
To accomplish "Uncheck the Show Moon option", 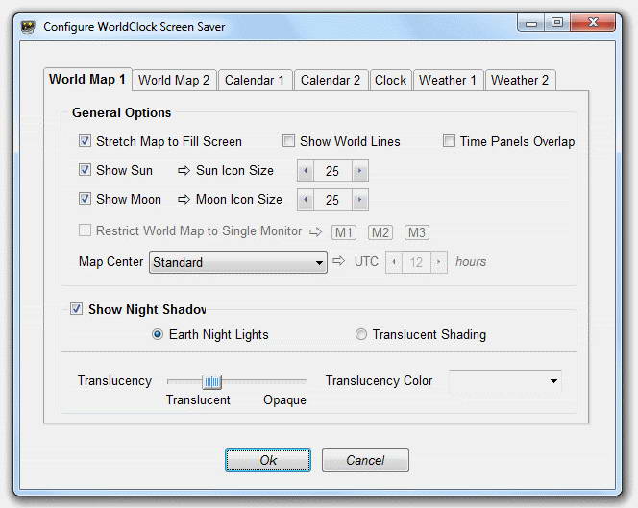I will 85,199.
